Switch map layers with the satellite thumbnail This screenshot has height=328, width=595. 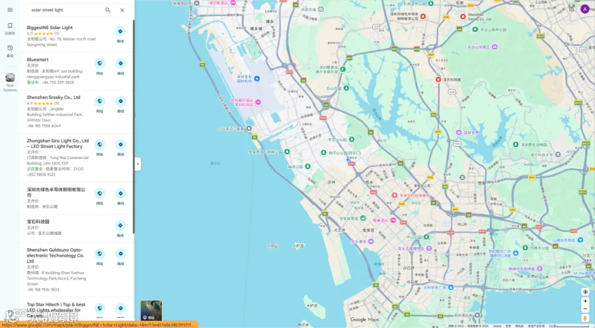[x=151, y=311]
